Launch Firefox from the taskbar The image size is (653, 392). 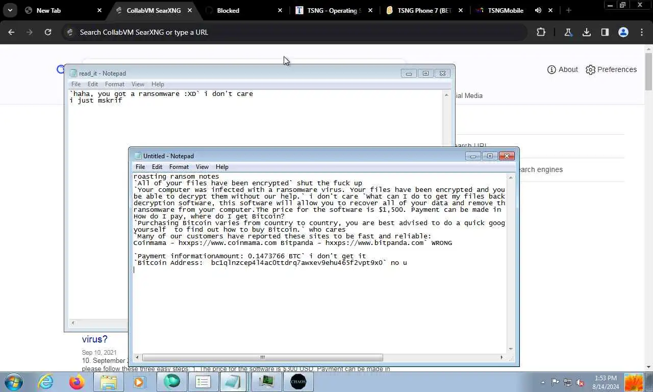click(x=77, y=382)
